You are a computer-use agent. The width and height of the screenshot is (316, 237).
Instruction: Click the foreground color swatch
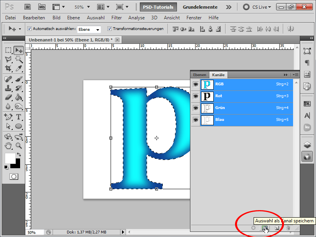tap(10, 158)
